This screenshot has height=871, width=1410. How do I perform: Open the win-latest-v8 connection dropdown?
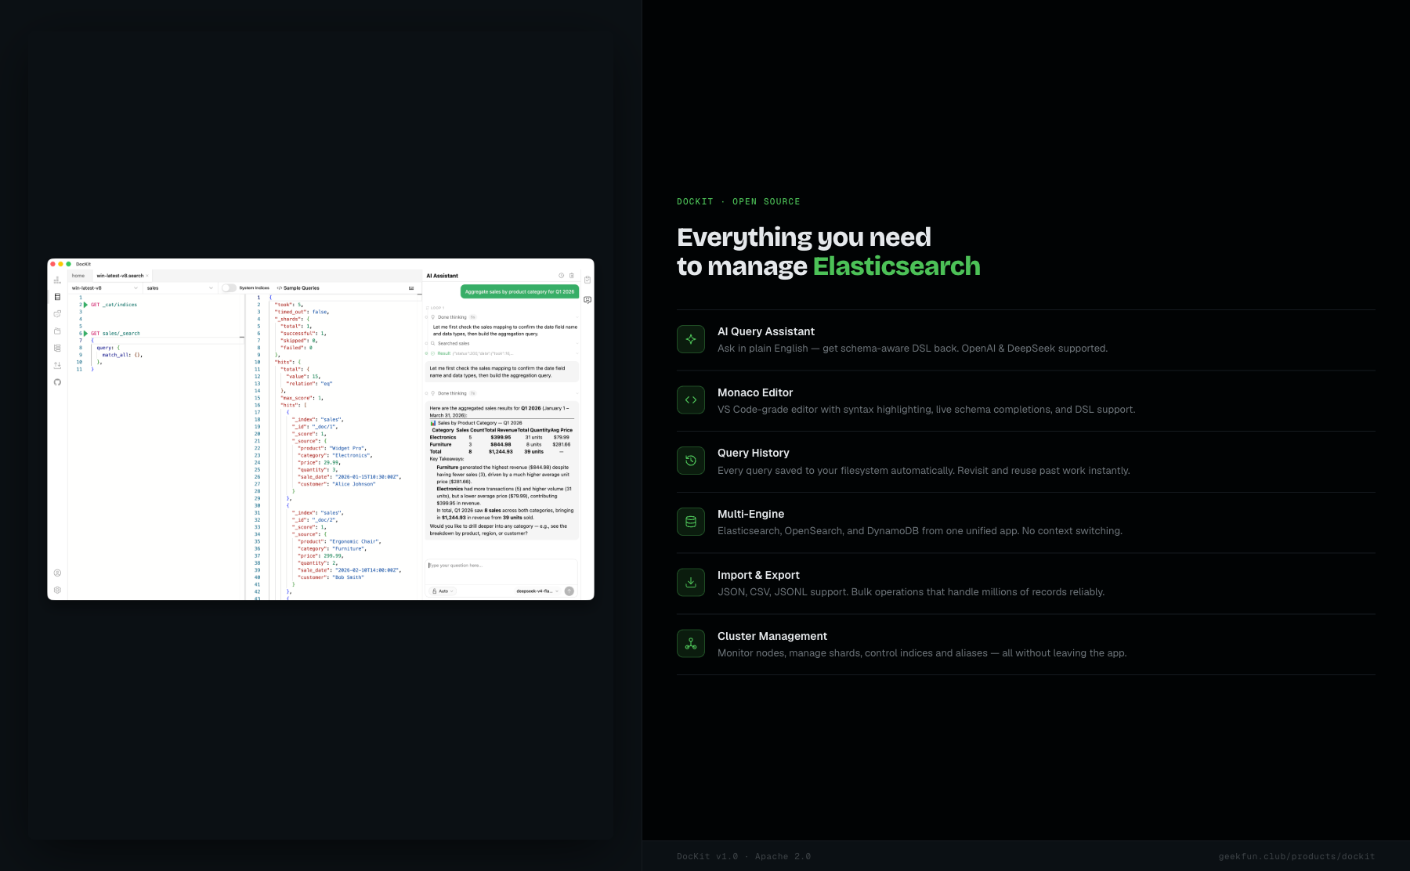pyautogui.click(x=105, y=288)
